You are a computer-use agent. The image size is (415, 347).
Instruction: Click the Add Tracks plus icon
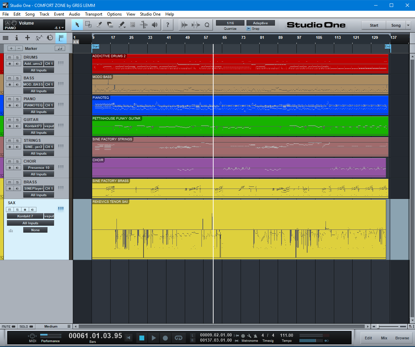click(x=27, y=38)
